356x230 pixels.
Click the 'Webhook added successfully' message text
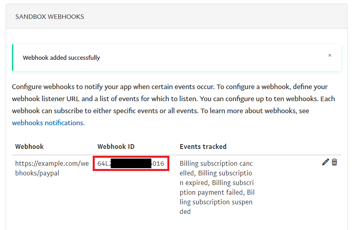(x=61, y=58)
